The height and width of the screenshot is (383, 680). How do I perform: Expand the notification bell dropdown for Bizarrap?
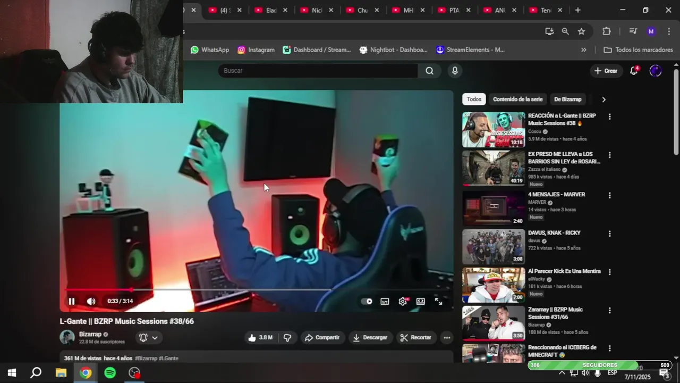pyautogui.click(x=149, y=338)
